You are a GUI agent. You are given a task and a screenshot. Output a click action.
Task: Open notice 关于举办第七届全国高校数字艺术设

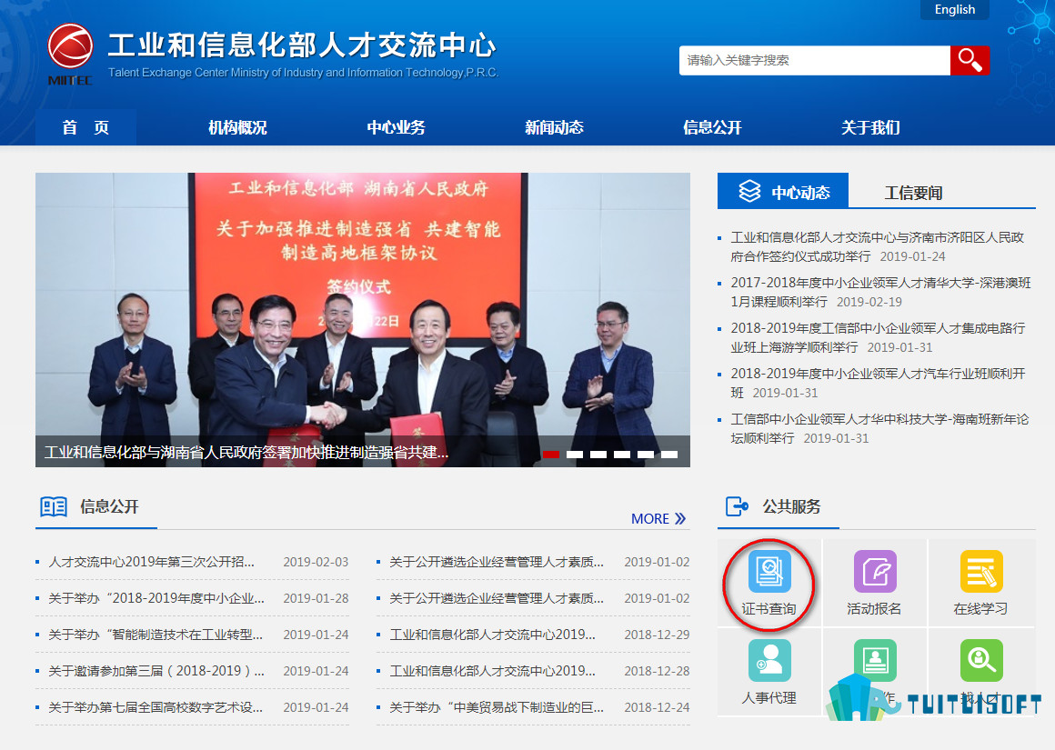click(x=156, y=707)
